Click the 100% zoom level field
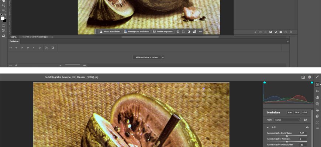 (14, 37)
